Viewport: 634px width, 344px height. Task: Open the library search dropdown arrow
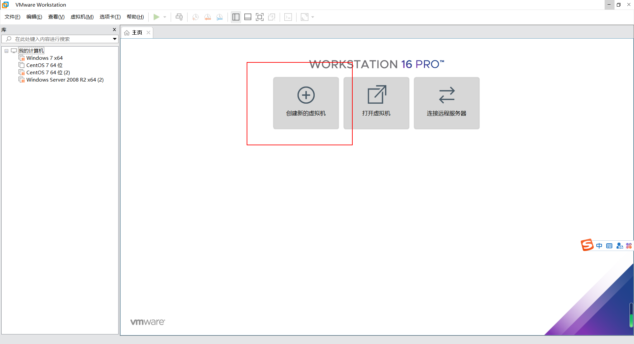(115, 39)
